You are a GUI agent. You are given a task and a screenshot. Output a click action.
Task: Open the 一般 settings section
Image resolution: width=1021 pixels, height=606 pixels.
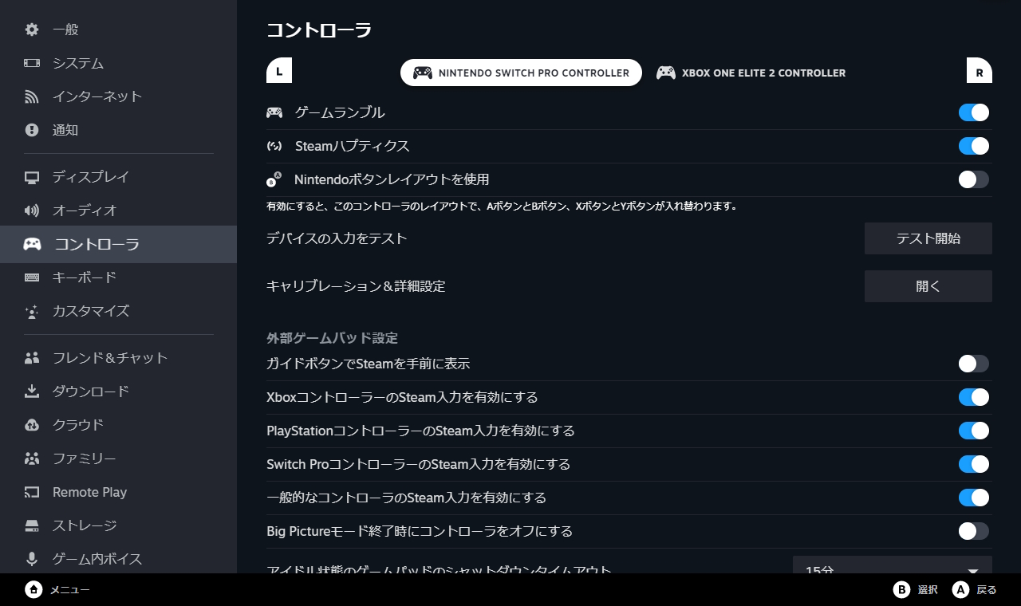(118, 30)
